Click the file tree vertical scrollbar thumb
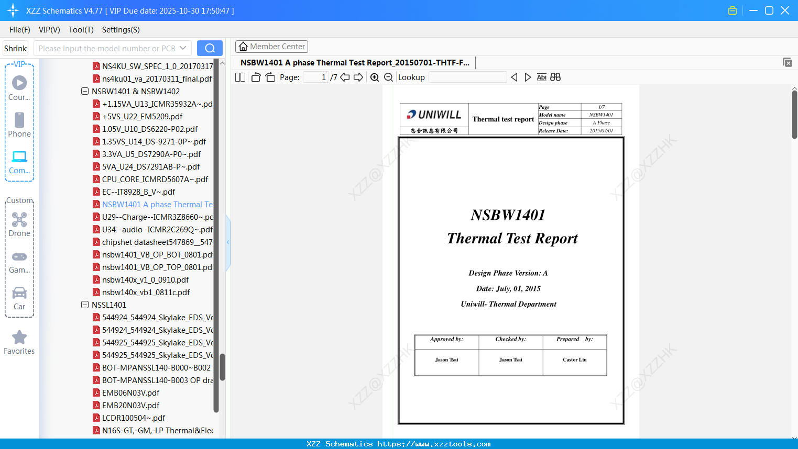The width and height of the screenshot is (798, 449). (x=222, y=367)
